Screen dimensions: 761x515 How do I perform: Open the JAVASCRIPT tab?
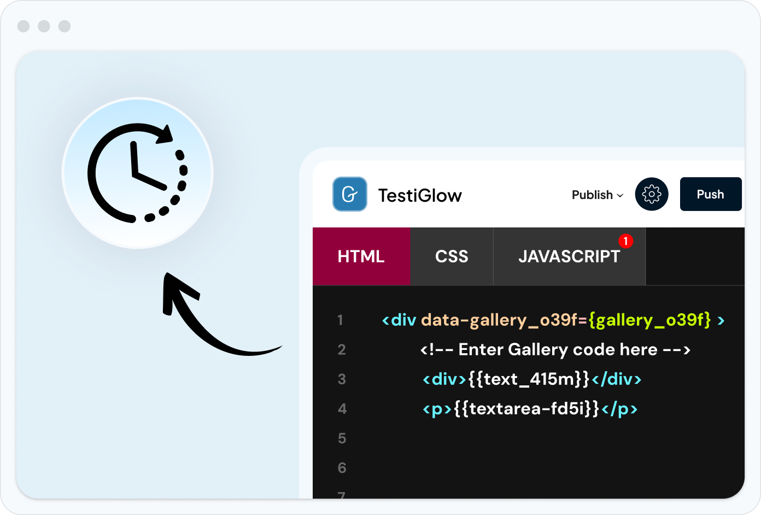click(569, 256)
